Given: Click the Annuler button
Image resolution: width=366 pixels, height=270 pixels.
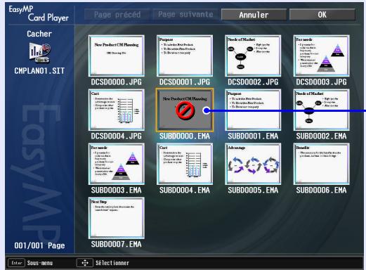Looking at the screenshot, I should [x=254, y=15].
